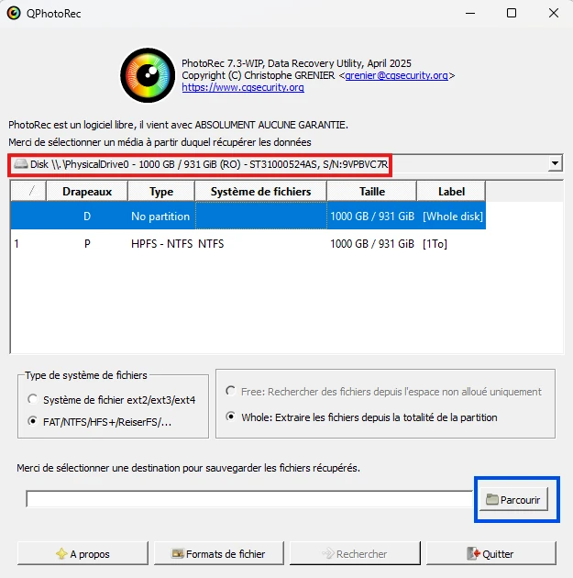
Task: Click the D flag cell of whole disk
Action: (87, 216)
